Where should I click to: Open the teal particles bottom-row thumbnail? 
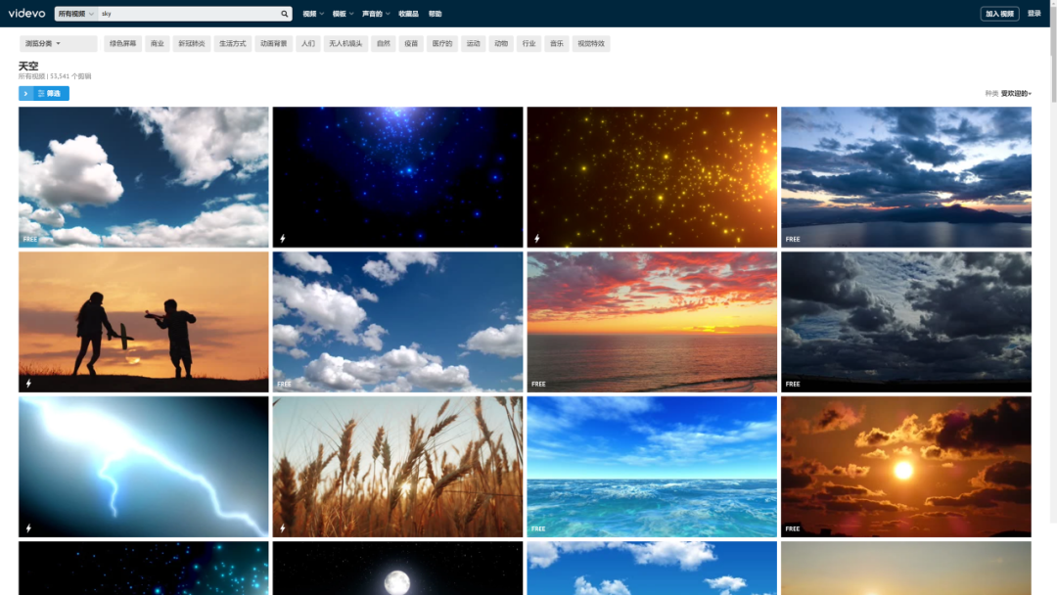tap(144, 568)
